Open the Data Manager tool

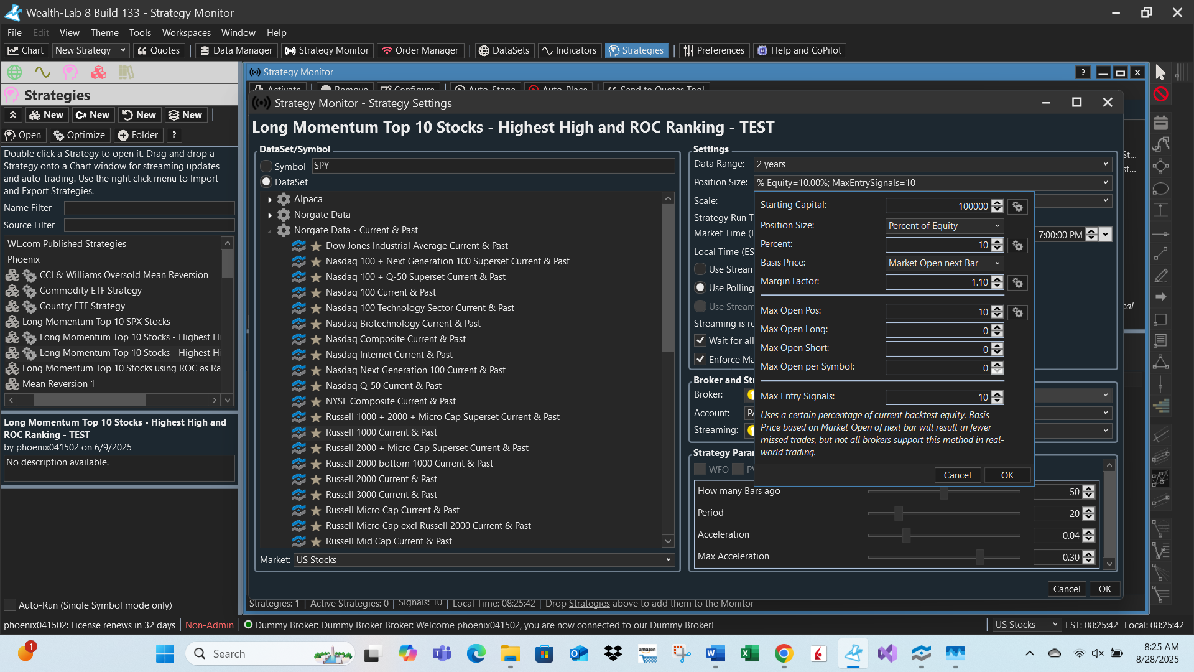click(236, 50)
